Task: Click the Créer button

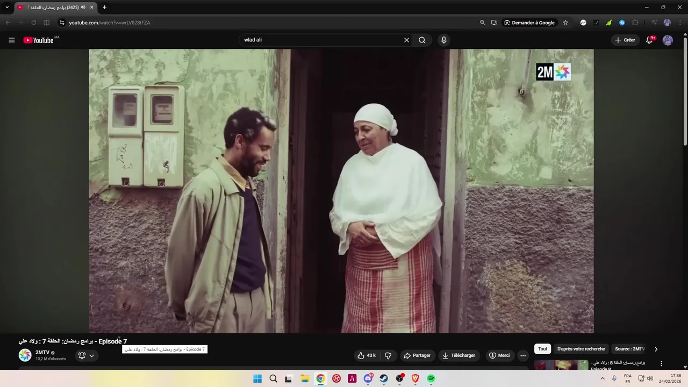Action: [x=625, y=40]
